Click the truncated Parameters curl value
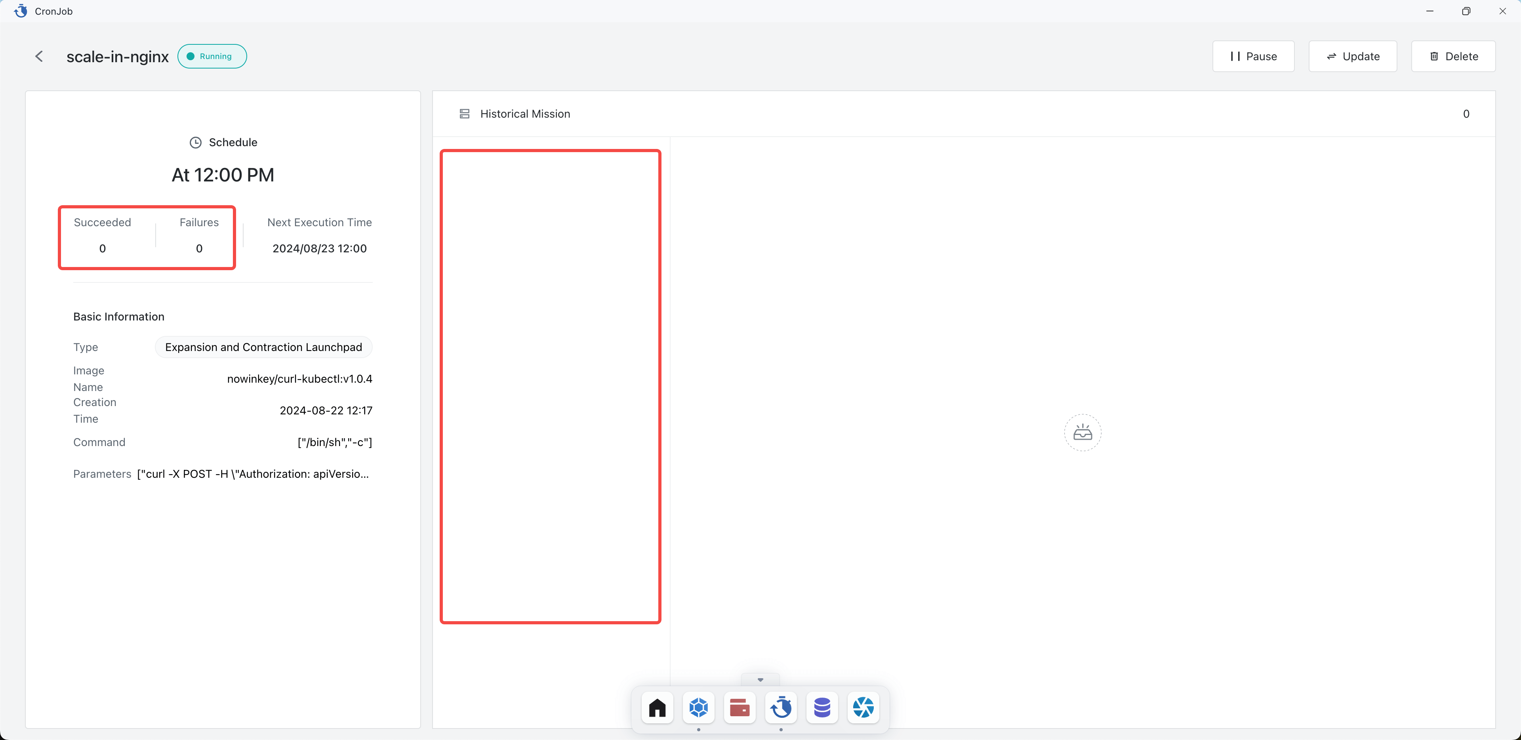This screenshot has height=740, width=1521. 253,474
